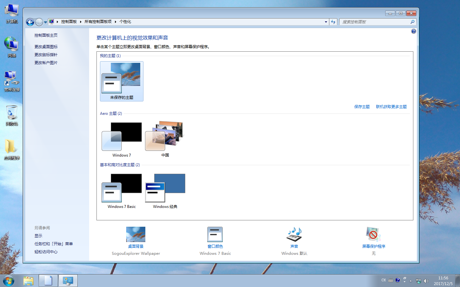Click the refresh icon beside the address bar

tap(333, 22)
